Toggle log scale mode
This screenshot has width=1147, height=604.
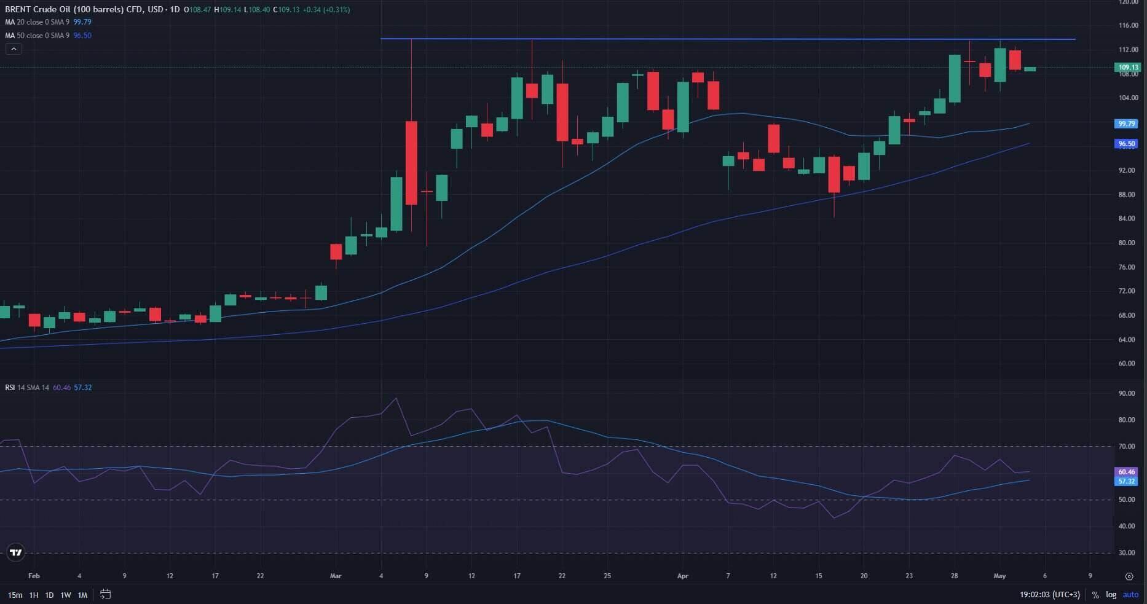click(x=1111, y=595)
